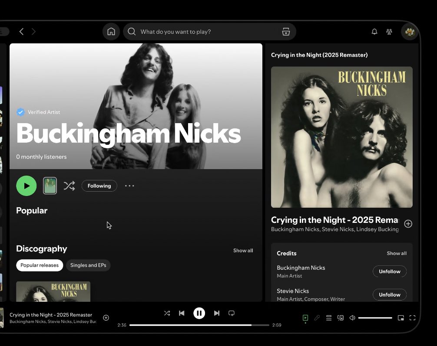Seek in the song progress bar

(x=199, y=325)
